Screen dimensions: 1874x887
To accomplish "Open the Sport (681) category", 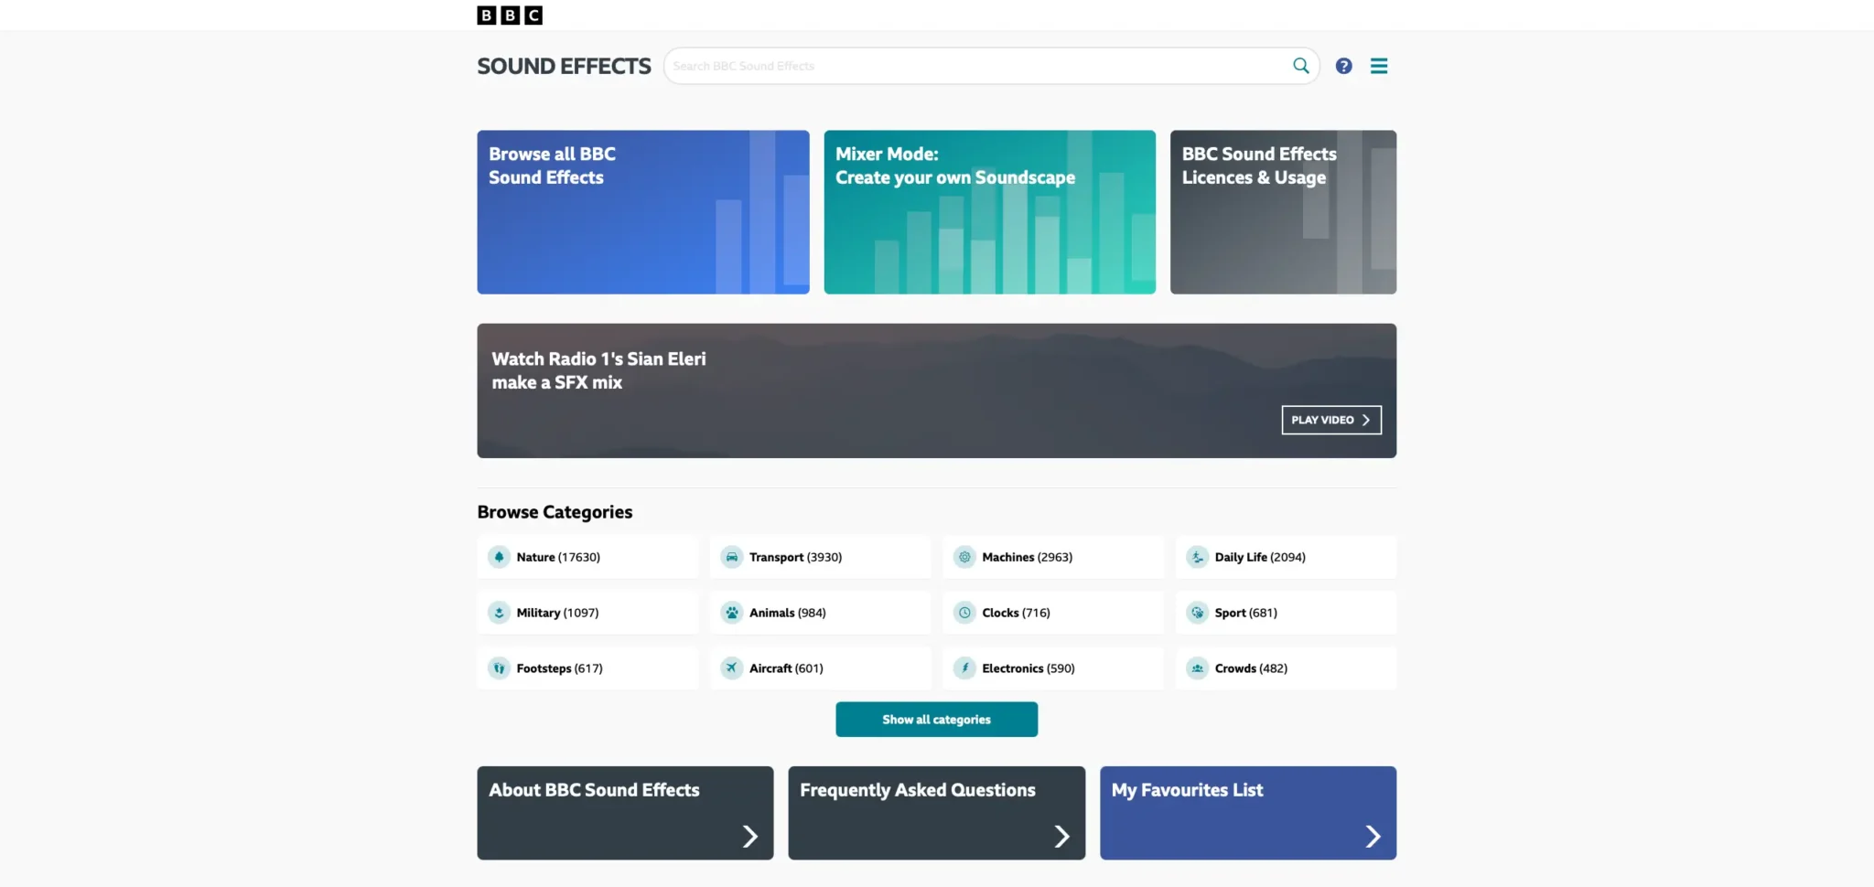I will 1286,613.
